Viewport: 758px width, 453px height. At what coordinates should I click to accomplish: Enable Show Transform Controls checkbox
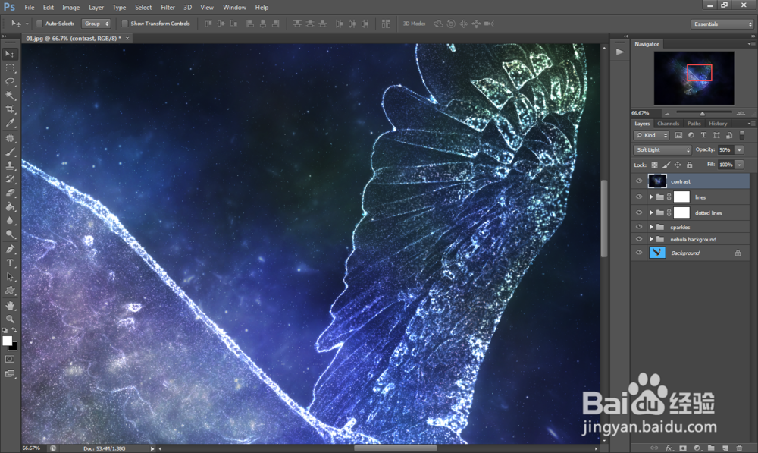coord(125,24)
